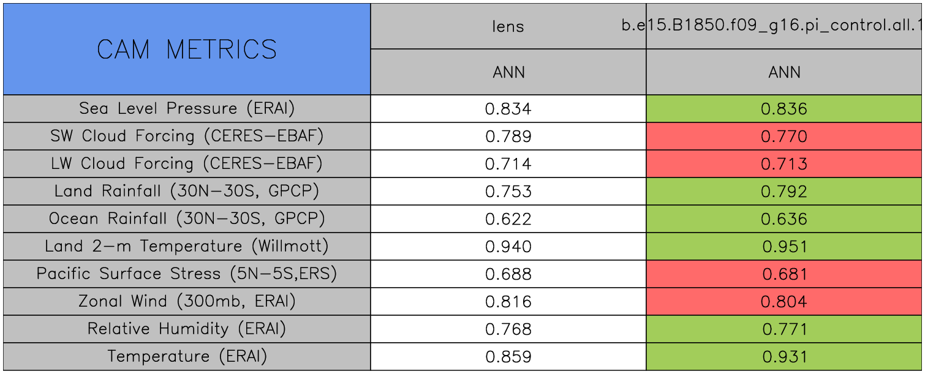The image size is (925, 374).
Task: Click the Temperature (ERAI) row label
Action: tap(187, 356)
